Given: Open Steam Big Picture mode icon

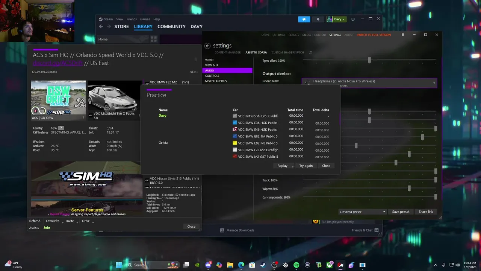Looking at the screenshot, I should 352,19.
